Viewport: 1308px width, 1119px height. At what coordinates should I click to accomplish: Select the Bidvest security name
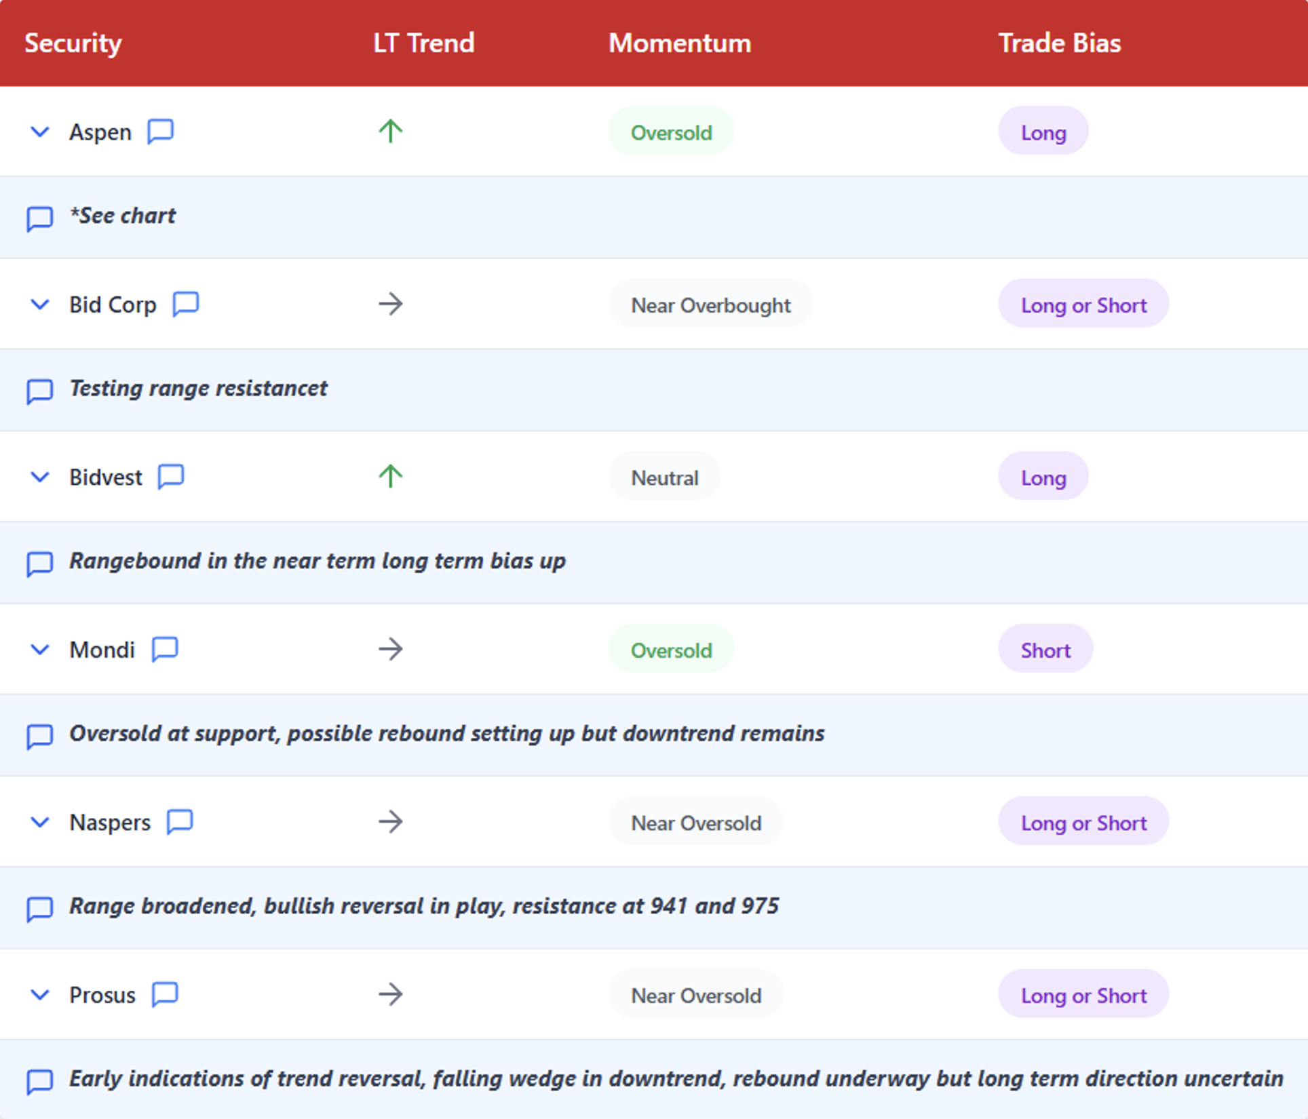(x=106, y=477)
